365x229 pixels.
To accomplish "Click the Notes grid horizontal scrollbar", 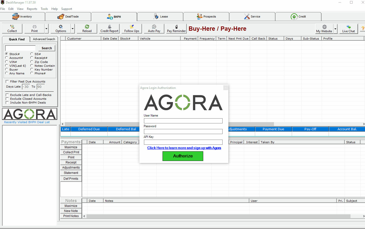I will [218, 216].
